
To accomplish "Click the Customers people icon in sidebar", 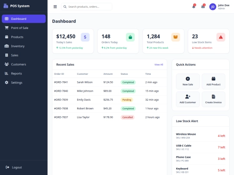I will point(6,64).
